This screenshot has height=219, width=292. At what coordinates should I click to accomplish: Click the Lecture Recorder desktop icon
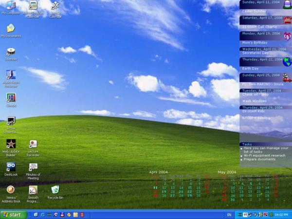click(33, 148)
